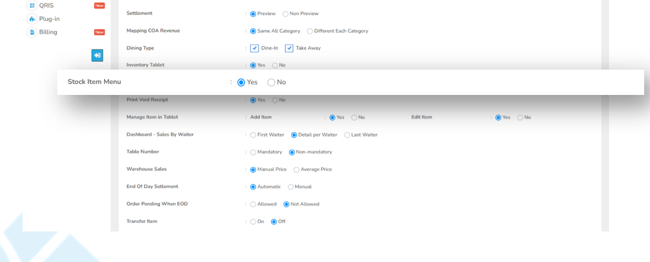This screenshot has width=650, height=262.
Task: Choose Different Each Category for COA Revenue
Action: click(x=309, y=31)
